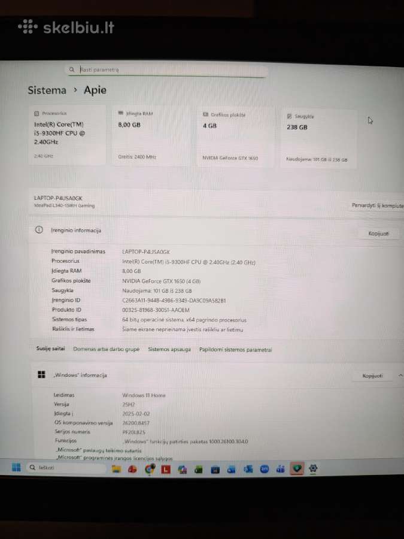Click the Saugykla 238 GB card
Image resolution: width=404 pixels, height=539 pixels.
tap(318, 138)
